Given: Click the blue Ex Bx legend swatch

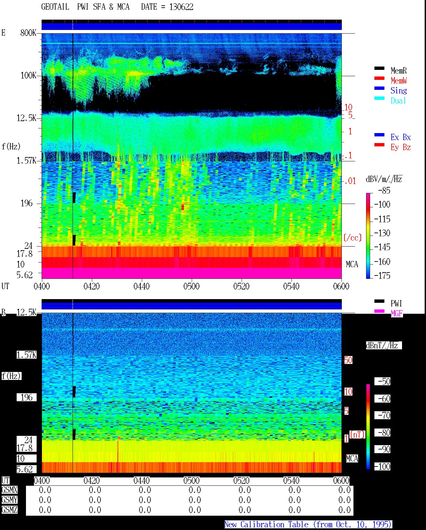Looking at the screenshot, I should point(379,135).
